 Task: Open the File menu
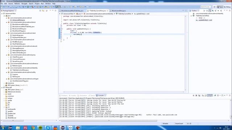(1, 4)
